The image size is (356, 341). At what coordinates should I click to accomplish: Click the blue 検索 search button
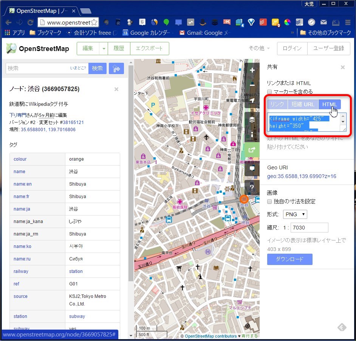98,68
